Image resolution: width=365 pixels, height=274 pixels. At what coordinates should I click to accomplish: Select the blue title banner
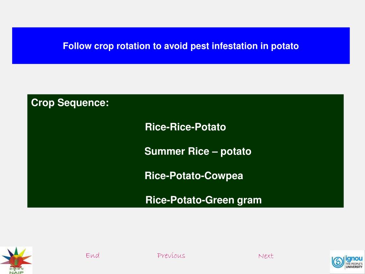pyautogui.click(x=181, y=46)
